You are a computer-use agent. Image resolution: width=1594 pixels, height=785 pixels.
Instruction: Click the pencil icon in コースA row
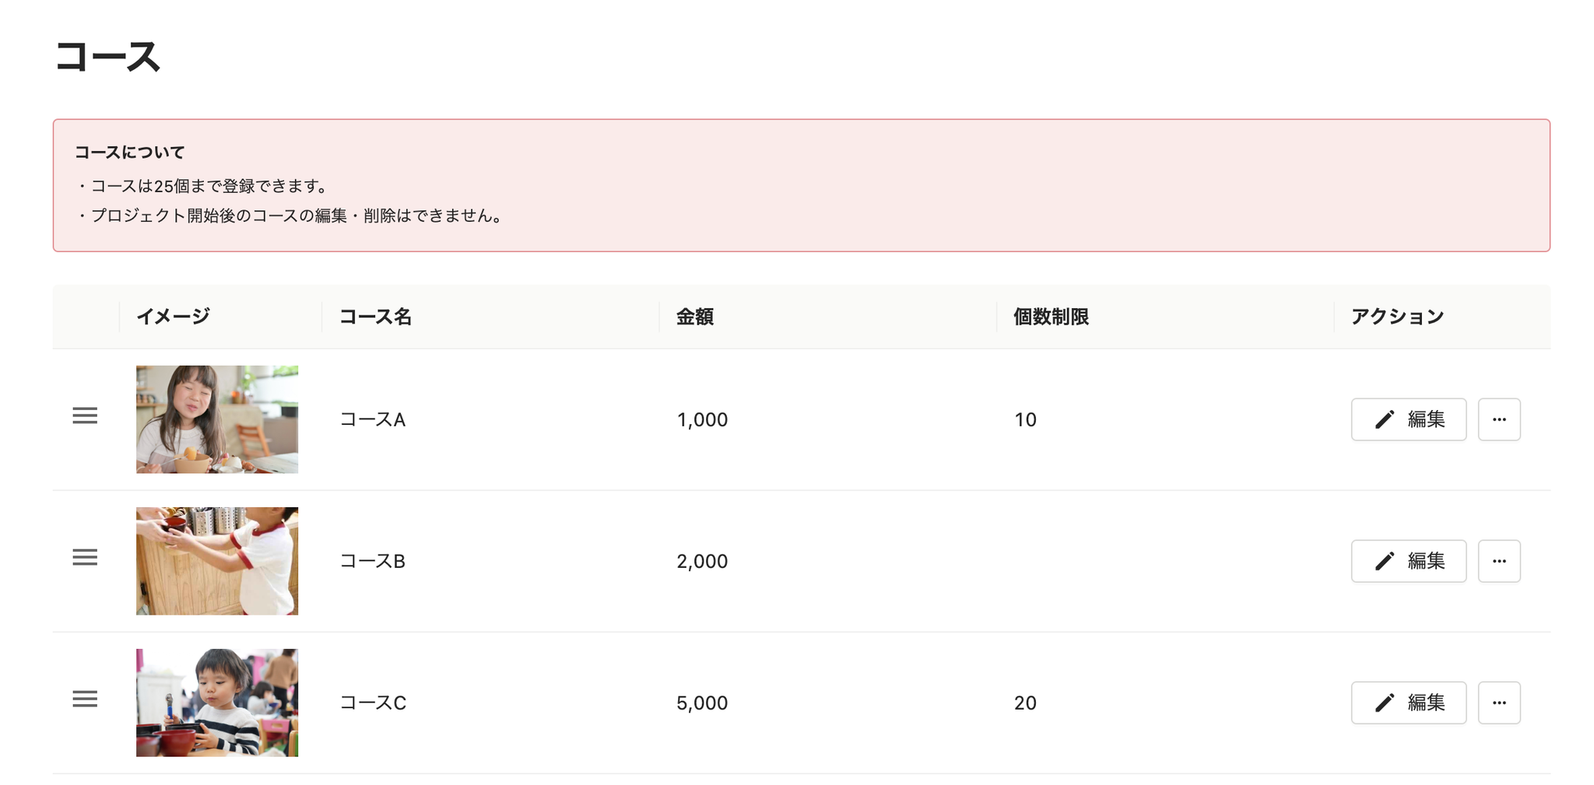(1385, 419)
